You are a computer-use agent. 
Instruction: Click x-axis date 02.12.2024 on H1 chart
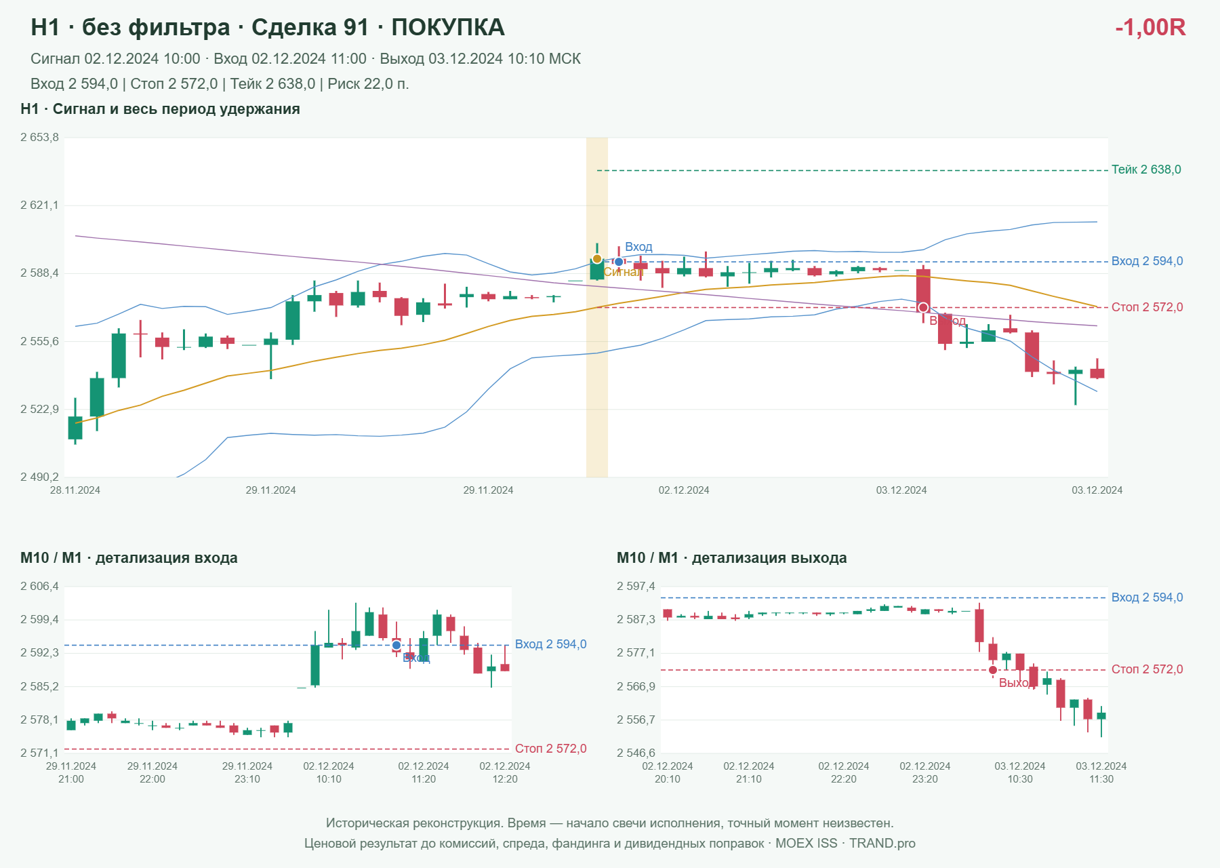(684, 490)
